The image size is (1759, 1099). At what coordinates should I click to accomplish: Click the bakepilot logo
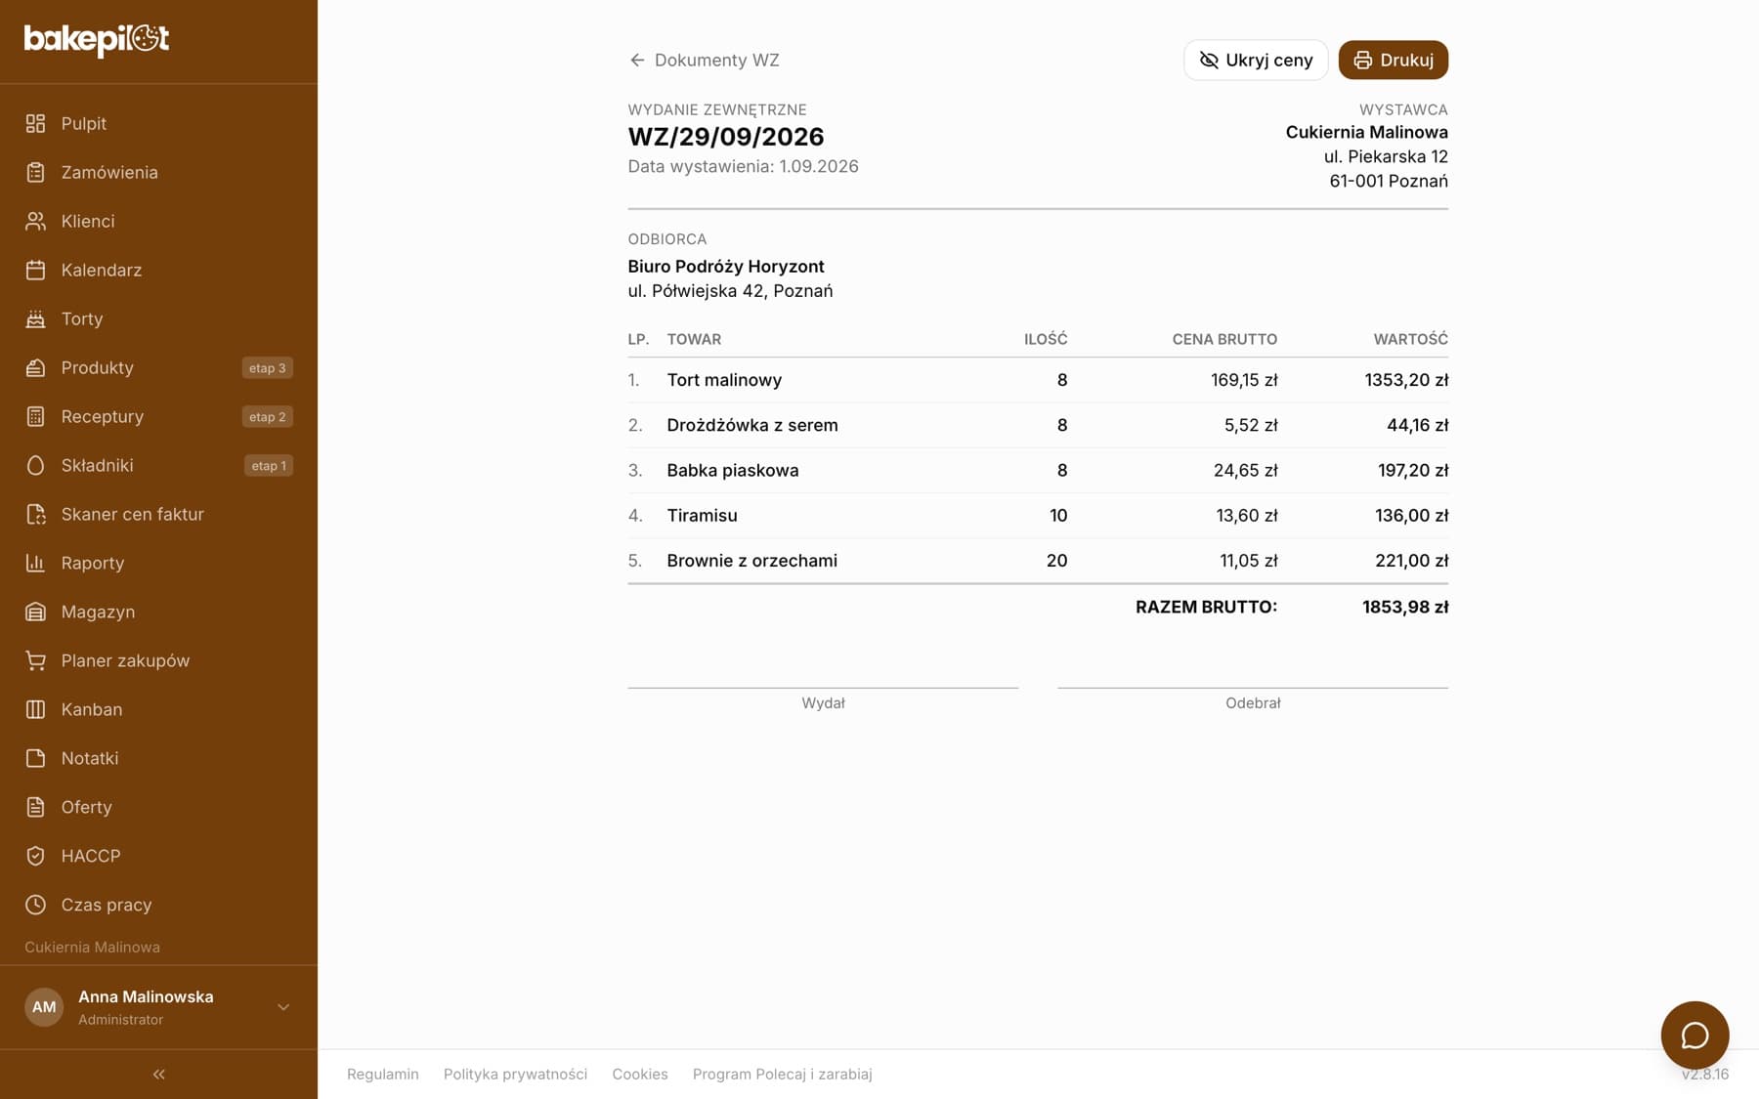coord(97,39)
